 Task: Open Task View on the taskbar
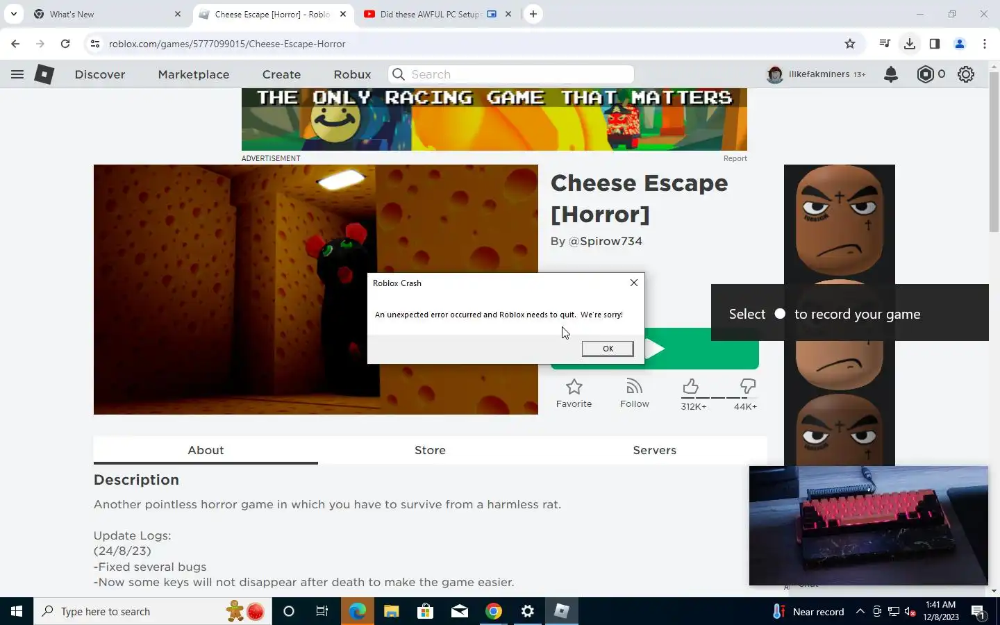(x=322, y=611)
